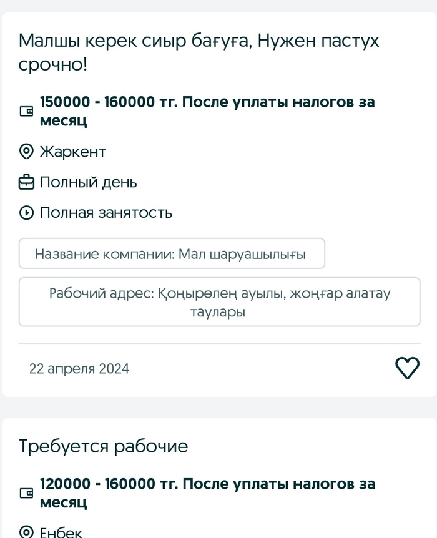The height and width of the screenshot is (538, 437).
Task: Open the 'Нужен пастух срочно!' job listing title
Action: (199, 52)
